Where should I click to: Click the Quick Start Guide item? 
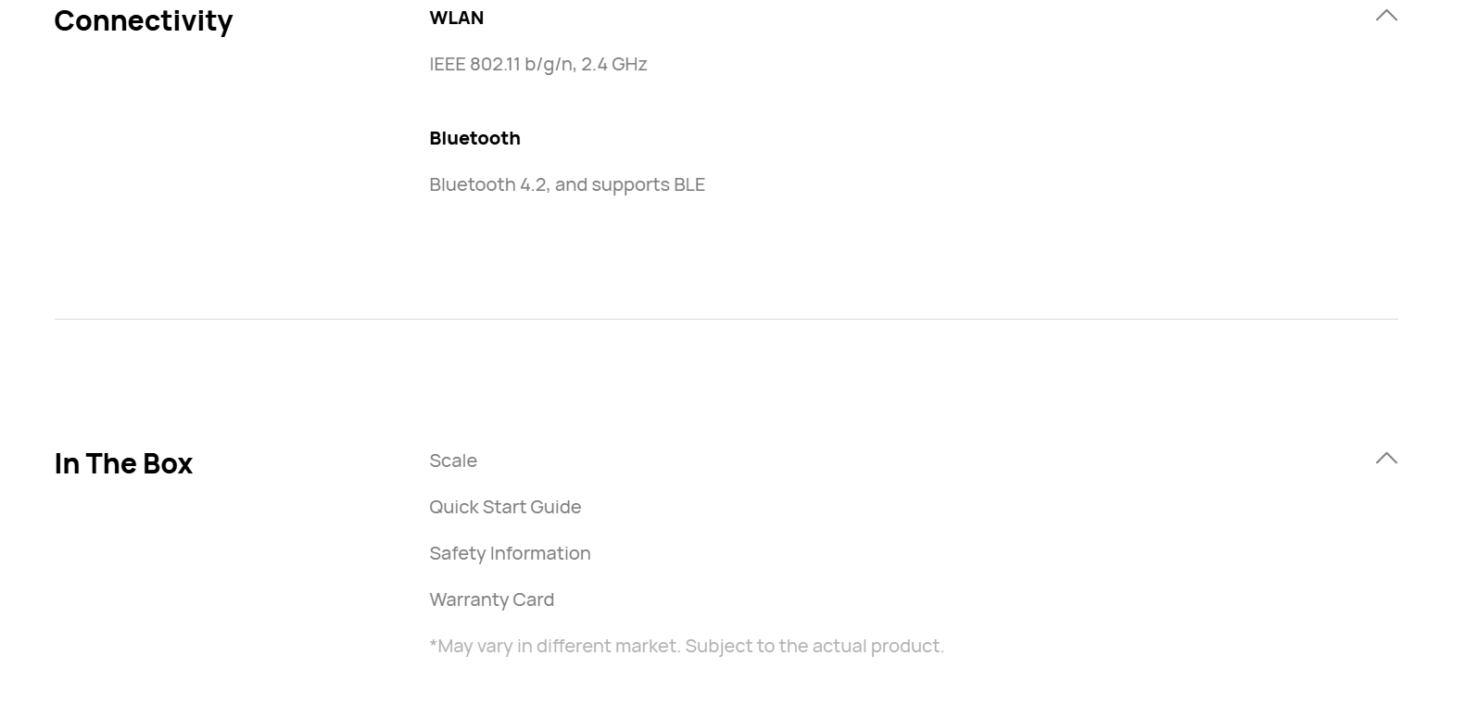click(505, 507)
